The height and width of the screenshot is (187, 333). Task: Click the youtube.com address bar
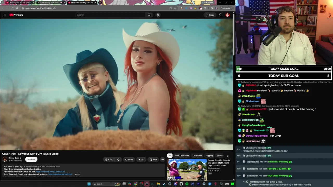click(x=95, y=8)
